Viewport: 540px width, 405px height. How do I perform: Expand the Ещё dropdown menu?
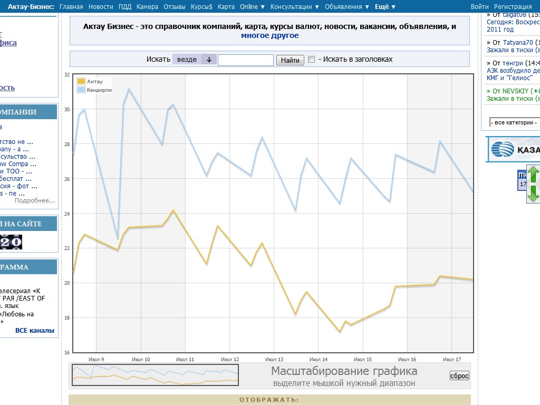pos(385,6)
